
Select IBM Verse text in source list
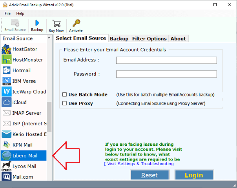24,81
